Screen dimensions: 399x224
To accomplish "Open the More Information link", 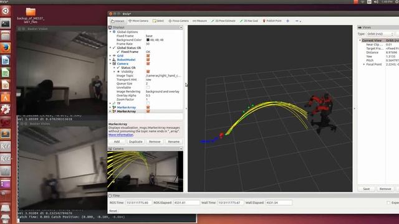I will 121,135.
